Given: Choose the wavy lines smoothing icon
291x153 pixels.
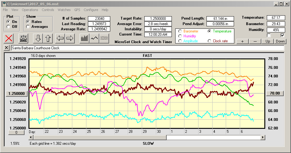Looking at the screenshot, I should (x=104, y=38).
